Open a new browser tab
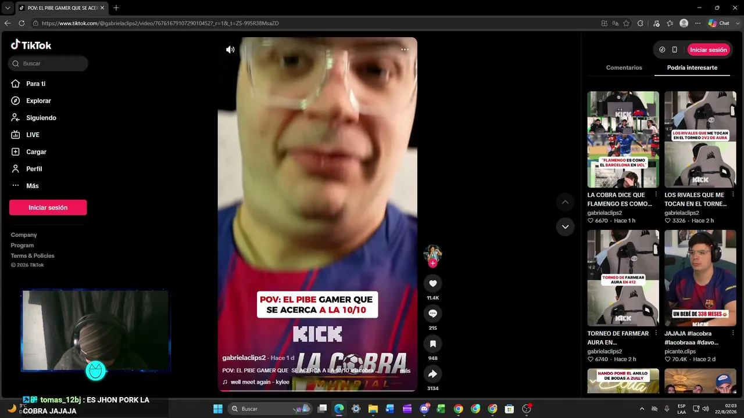 tap(116, 8)
